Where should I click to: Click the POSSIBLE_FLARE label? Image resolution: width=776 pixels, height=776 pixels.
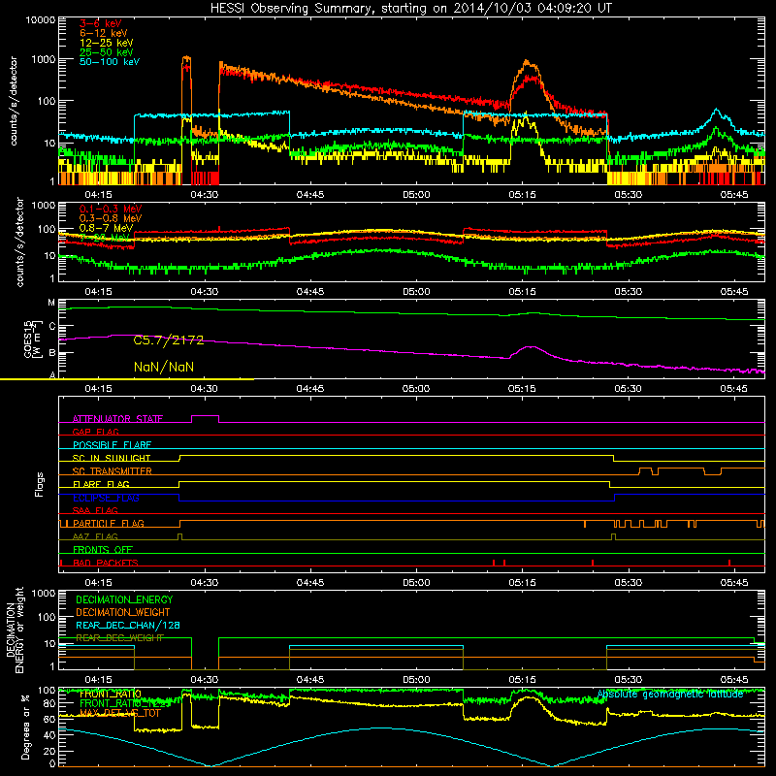(x=112, y=445)
